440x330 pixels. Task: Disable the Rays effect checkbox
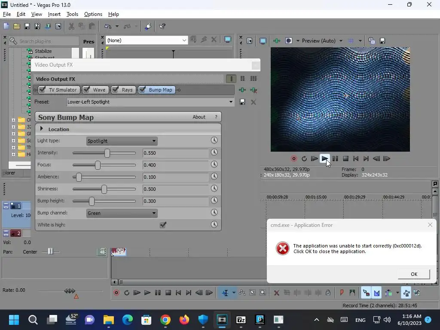point(115,90)
